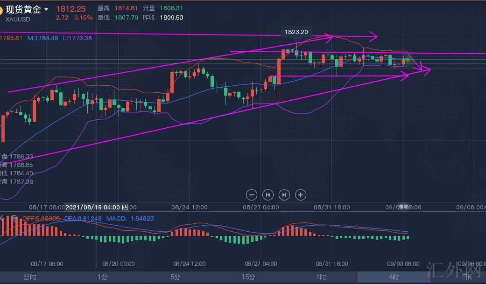Click the 1823.20 price high label
The image size is (486, 284).
[296, 32]
